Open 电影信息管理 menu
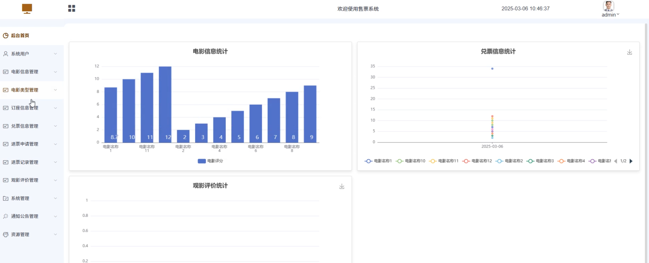This screenshot has width=649, height=263. coord(32,72)
